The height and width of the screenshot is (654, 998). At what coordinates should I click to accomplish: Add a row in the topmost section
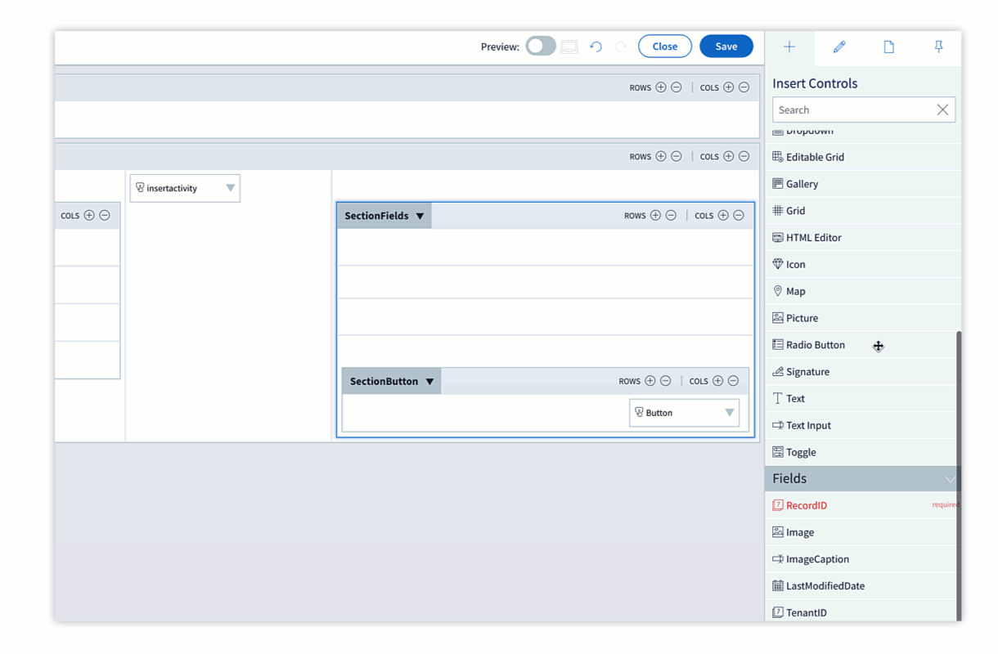(x=661, y=87)
